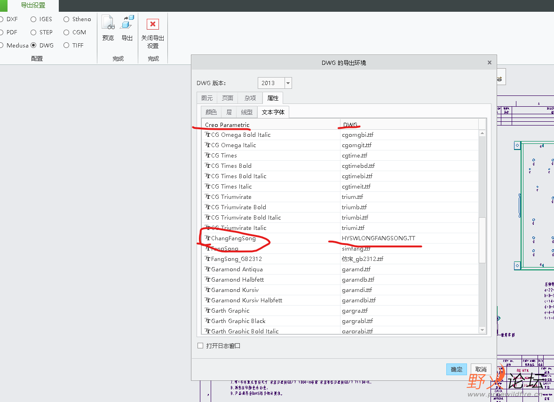This screenshot has height=402, width=554.
Task: Enable the open log window (打开日志窗口) checkbox
Action: (x=200, y=346)
